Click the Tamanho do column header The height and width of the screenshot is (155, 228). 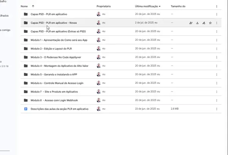(178, 6)
